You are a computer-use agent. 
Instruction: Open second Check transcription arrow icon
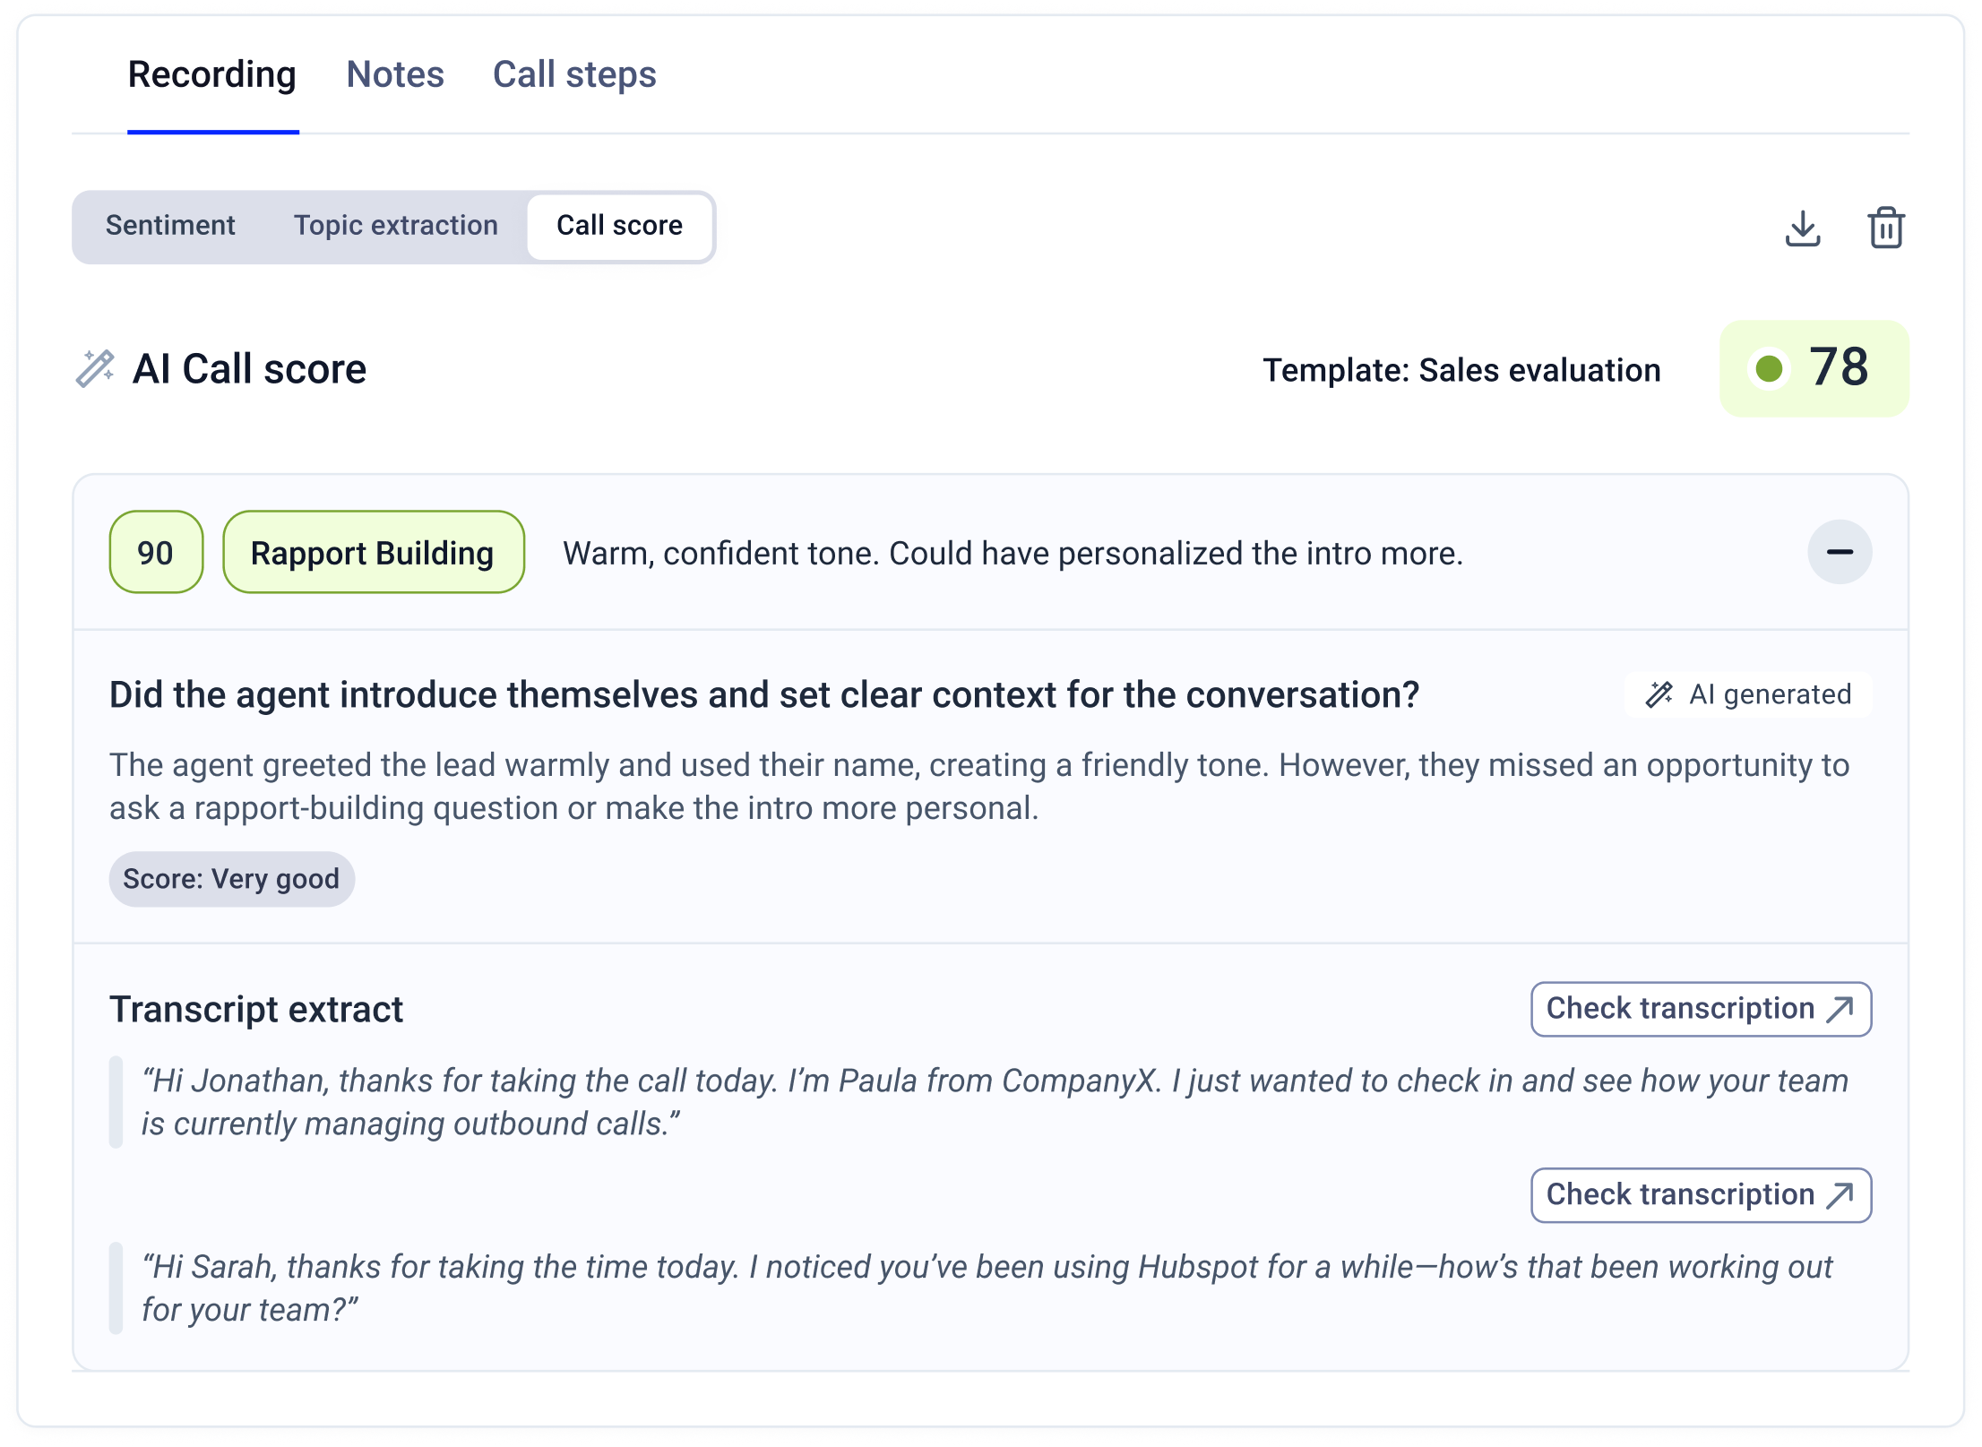click(x=1840, y=1195)
